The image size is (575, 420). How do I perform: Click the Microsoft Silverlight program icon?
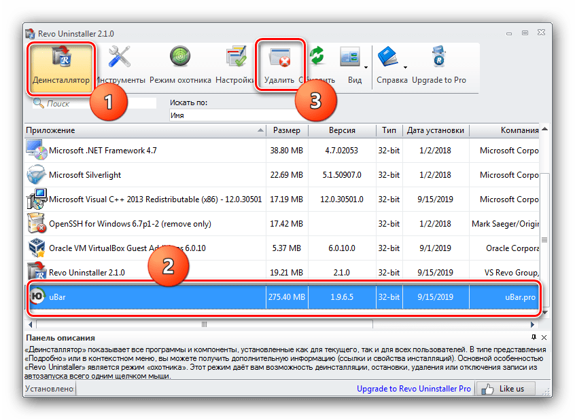coord(35,175)
